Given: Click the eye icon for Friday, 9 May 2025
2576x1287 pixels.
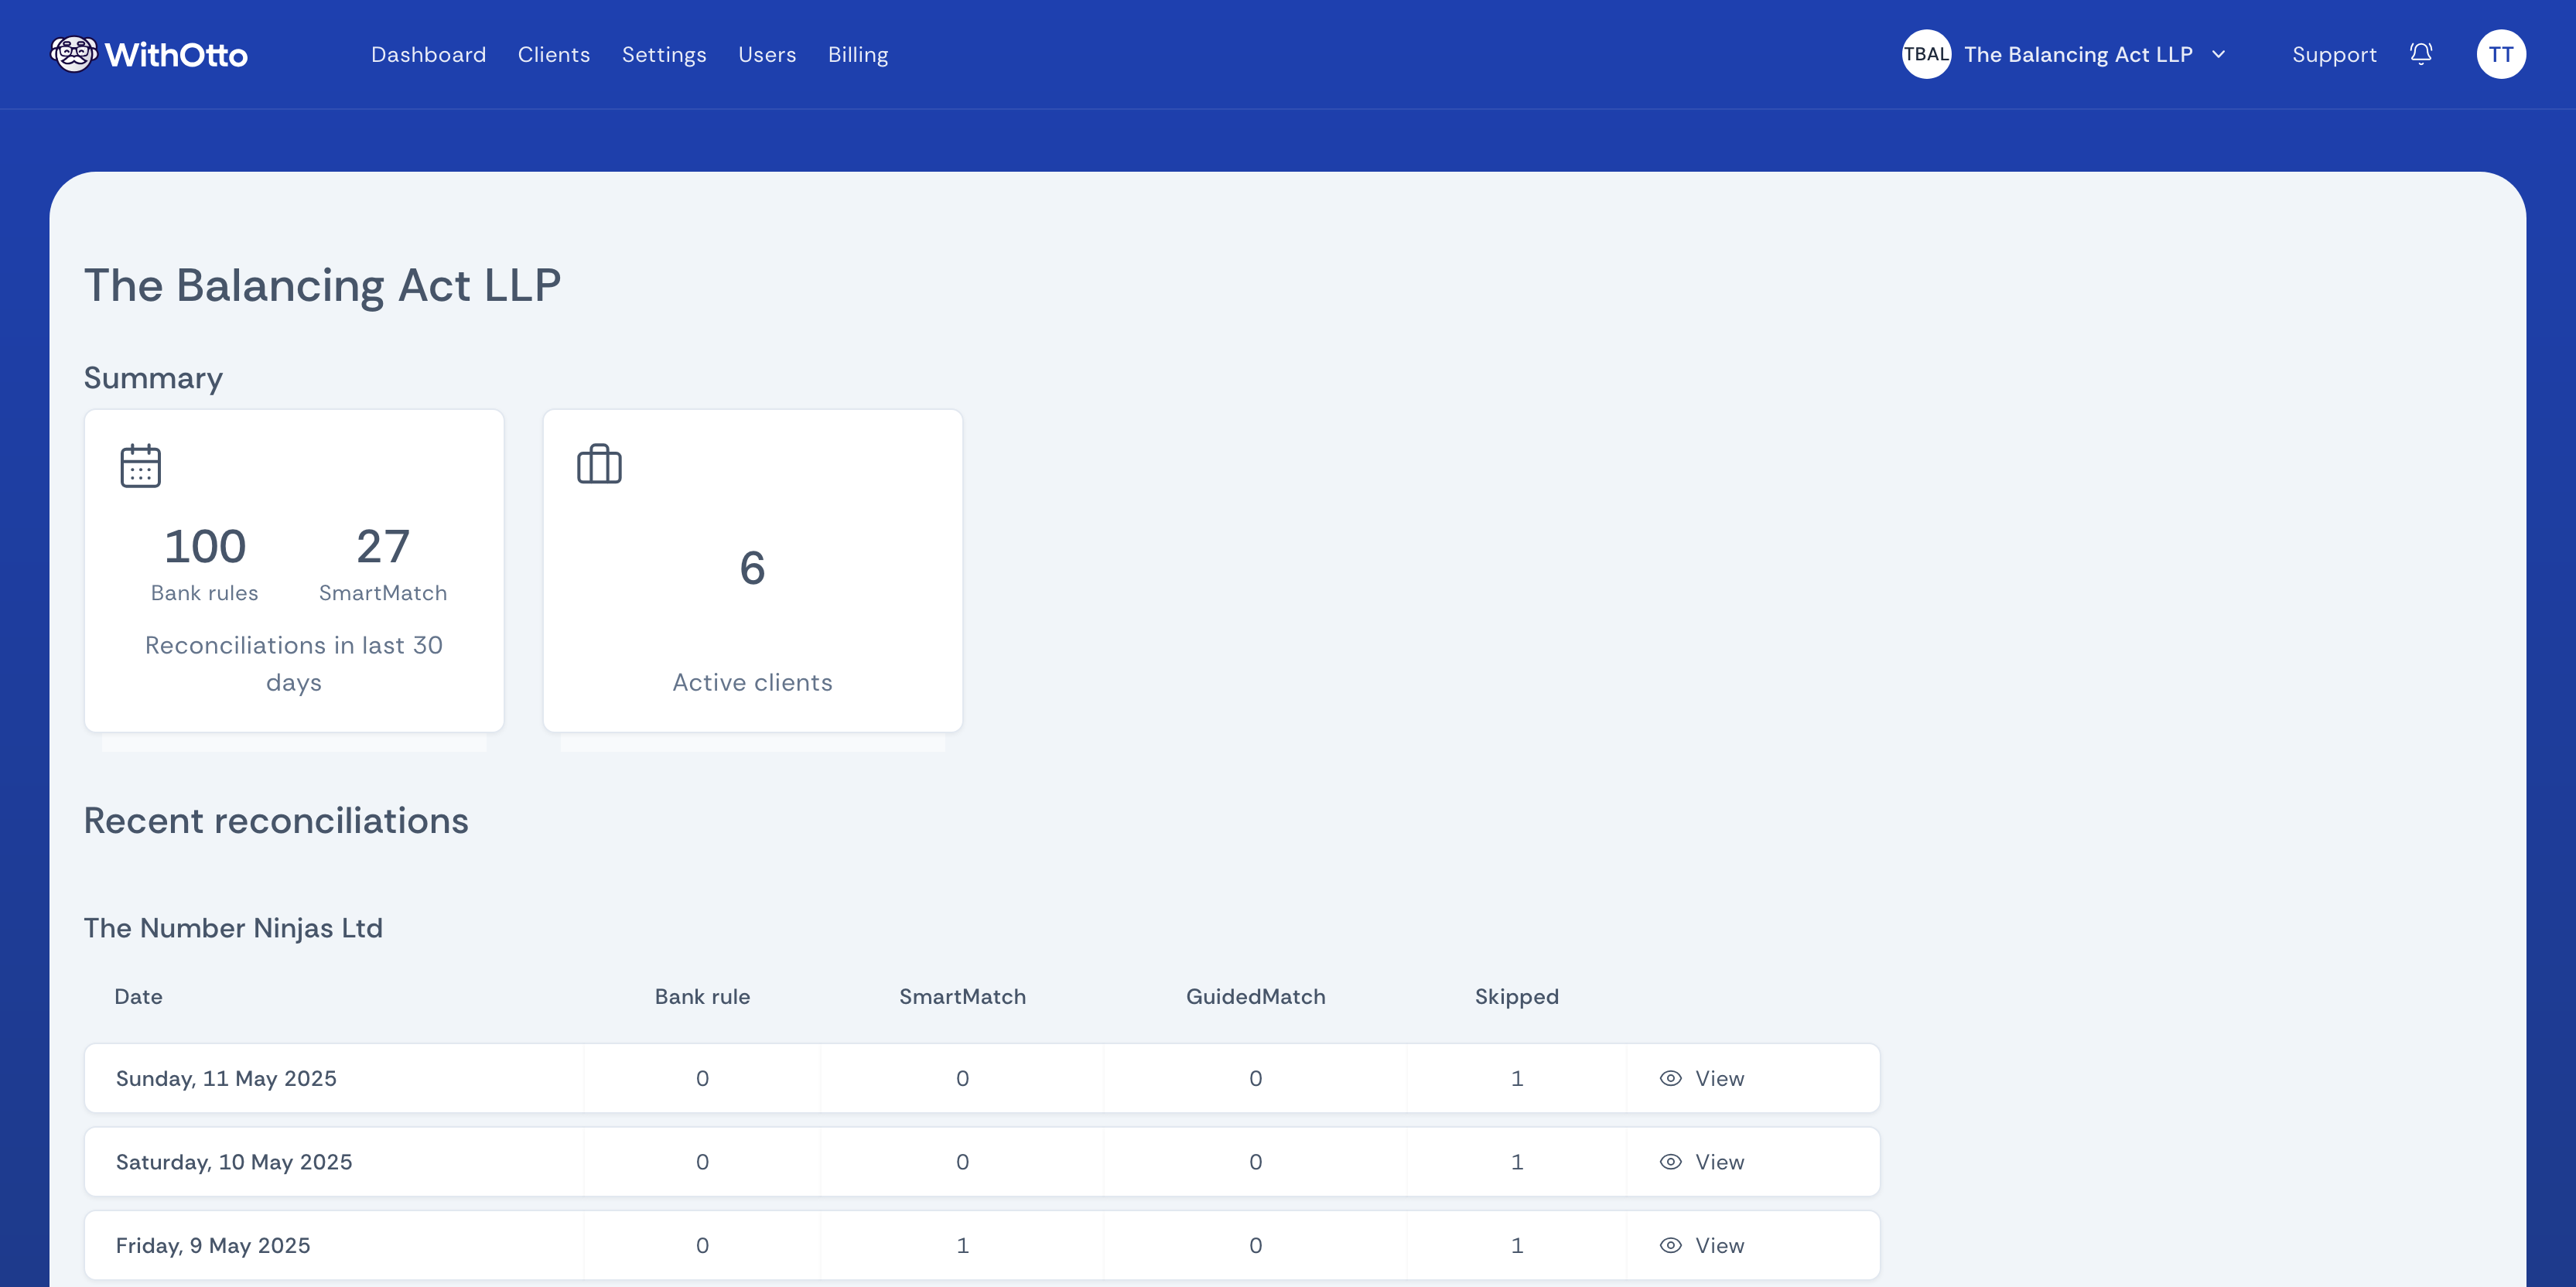Looking at the screenshot, I should coord(1670,1245).
